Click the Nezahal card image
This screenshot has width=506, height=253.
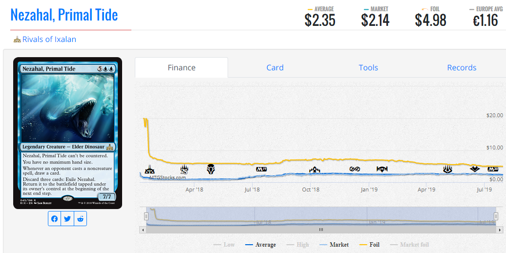coord(67,133)
